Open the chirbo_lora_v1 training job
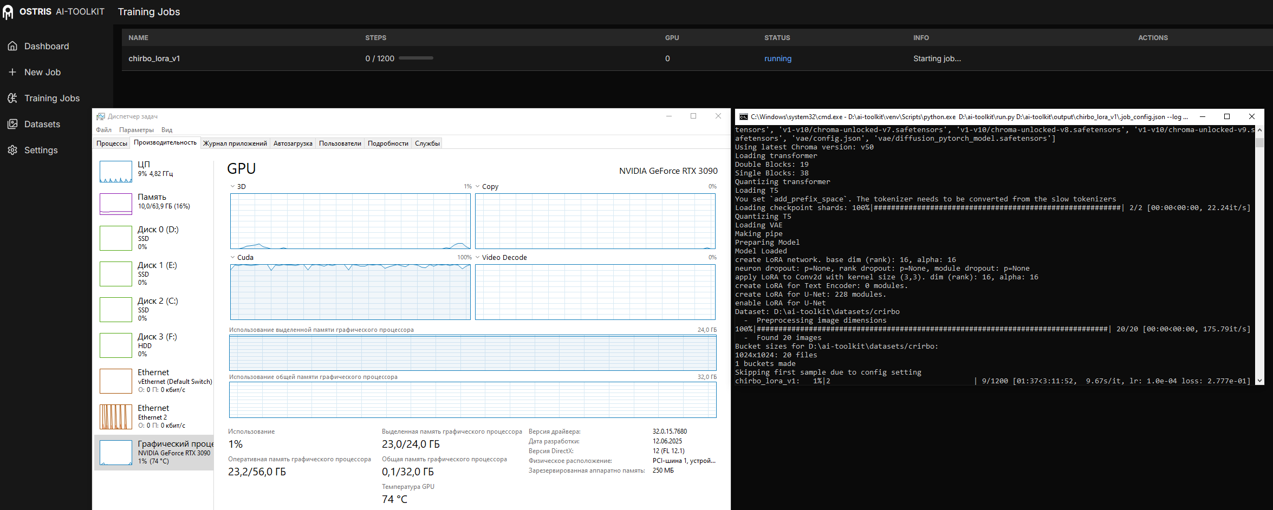This screenshot has height=510, width=1273. click(x=154, y=58)
